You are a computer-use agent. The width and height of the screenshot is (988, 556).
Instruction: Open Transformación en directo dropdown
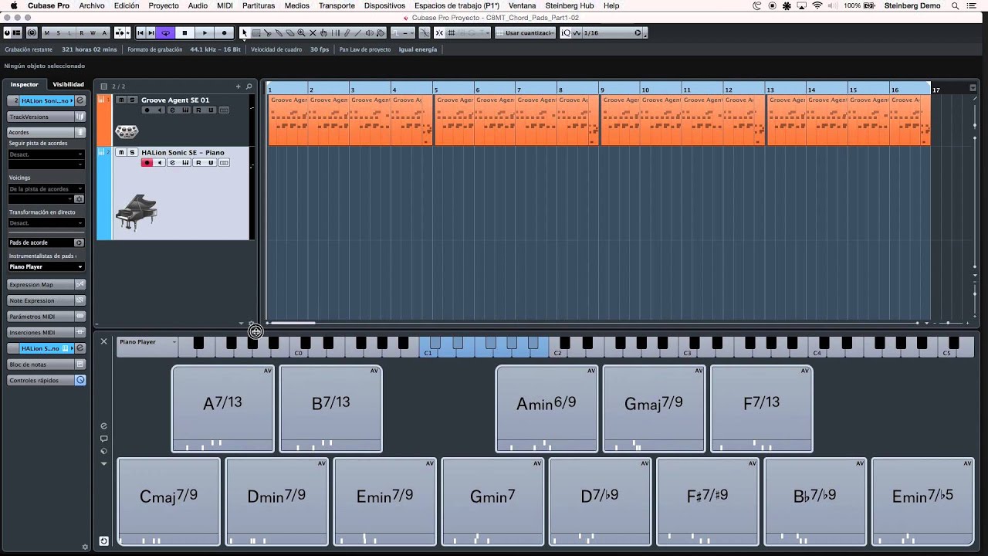tap(46, 222)
